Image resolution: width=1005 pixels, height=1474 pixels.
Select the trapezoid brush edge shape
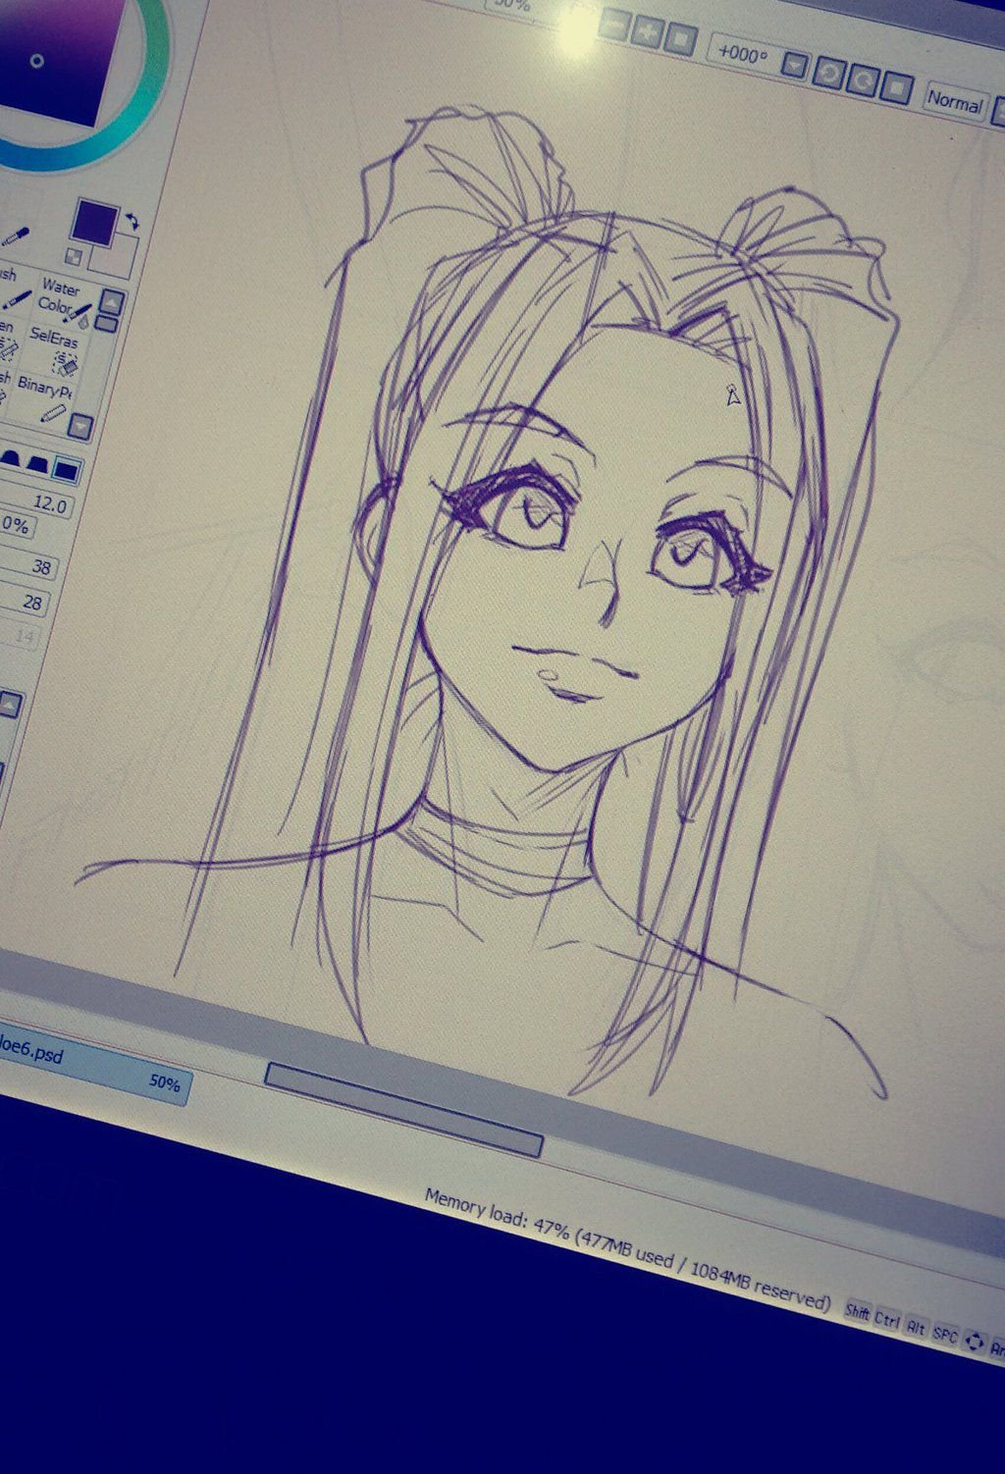tap(39, 463)
